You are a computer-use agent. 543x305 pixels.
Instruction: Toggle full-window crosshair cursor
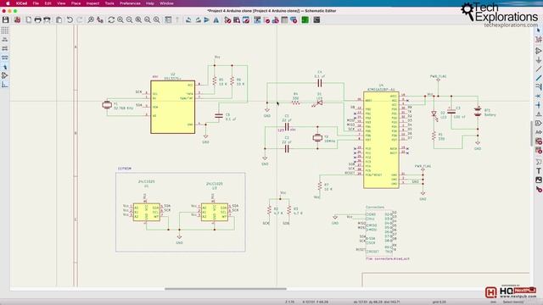[5, 66]
